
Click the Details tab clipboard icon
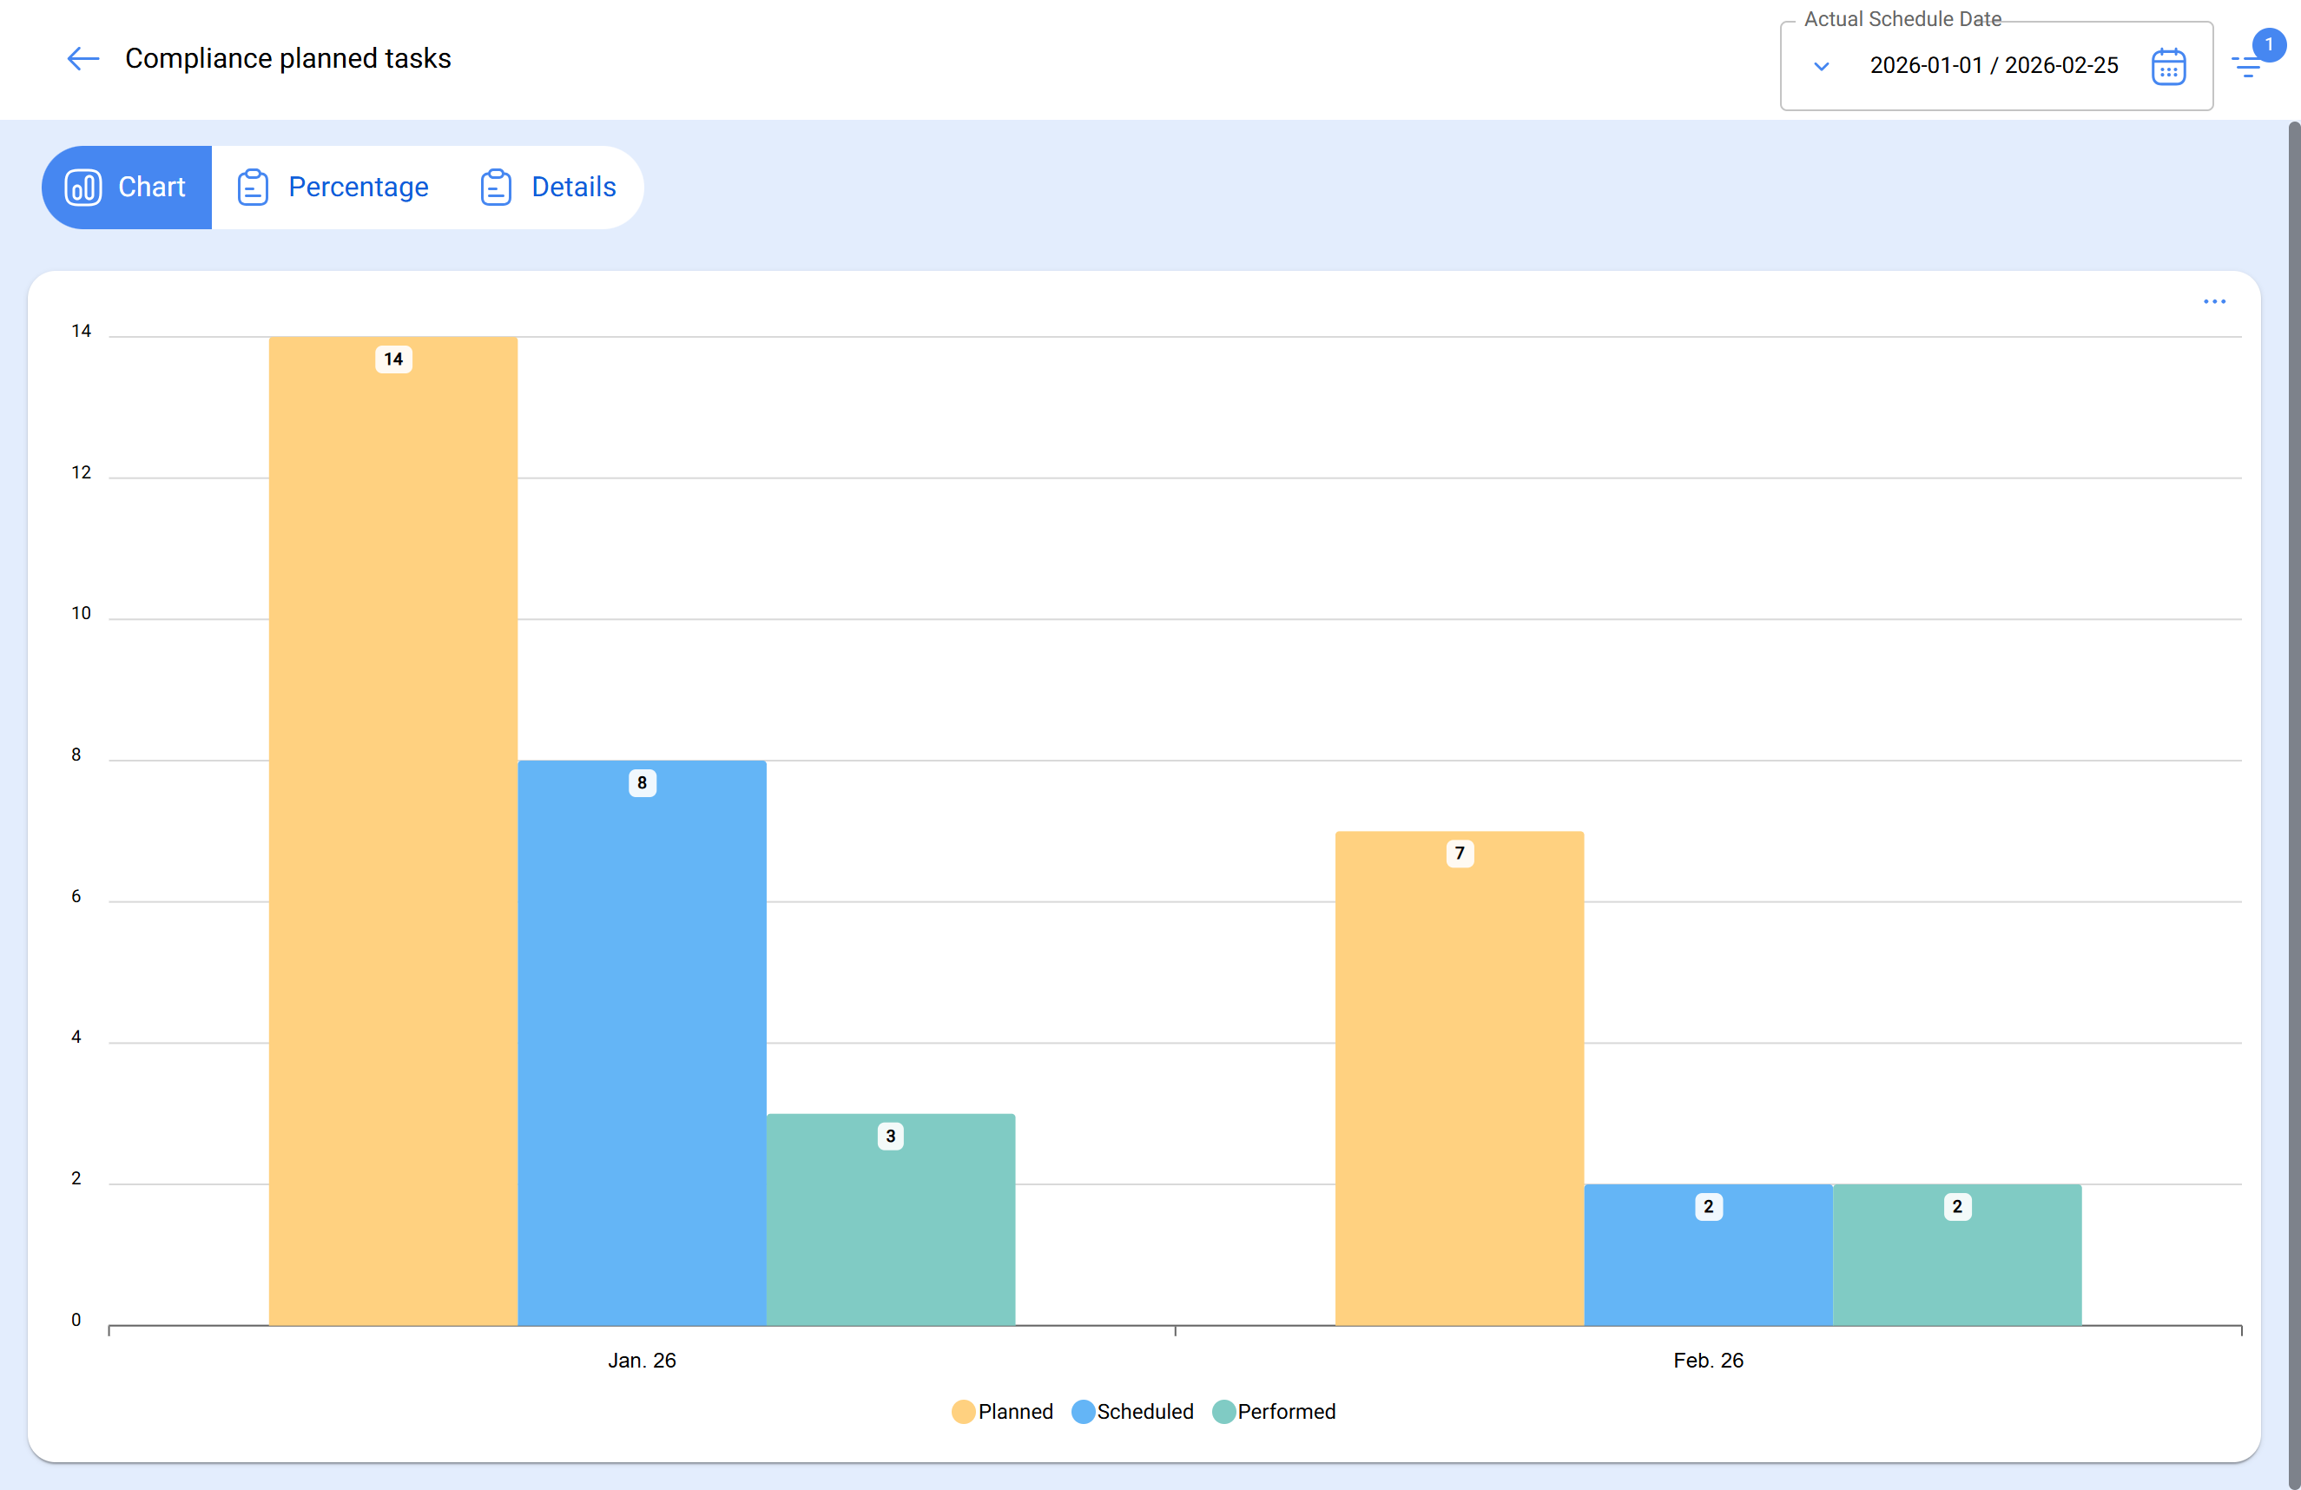pyautogui.click(x=496, y=188)
